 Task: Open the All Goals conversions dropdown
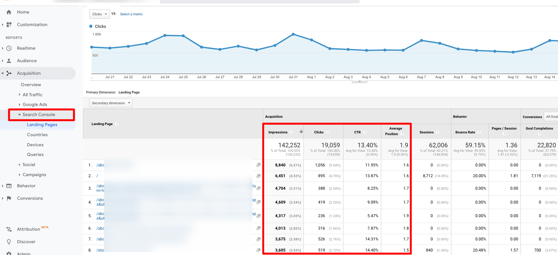pos(551,117)
